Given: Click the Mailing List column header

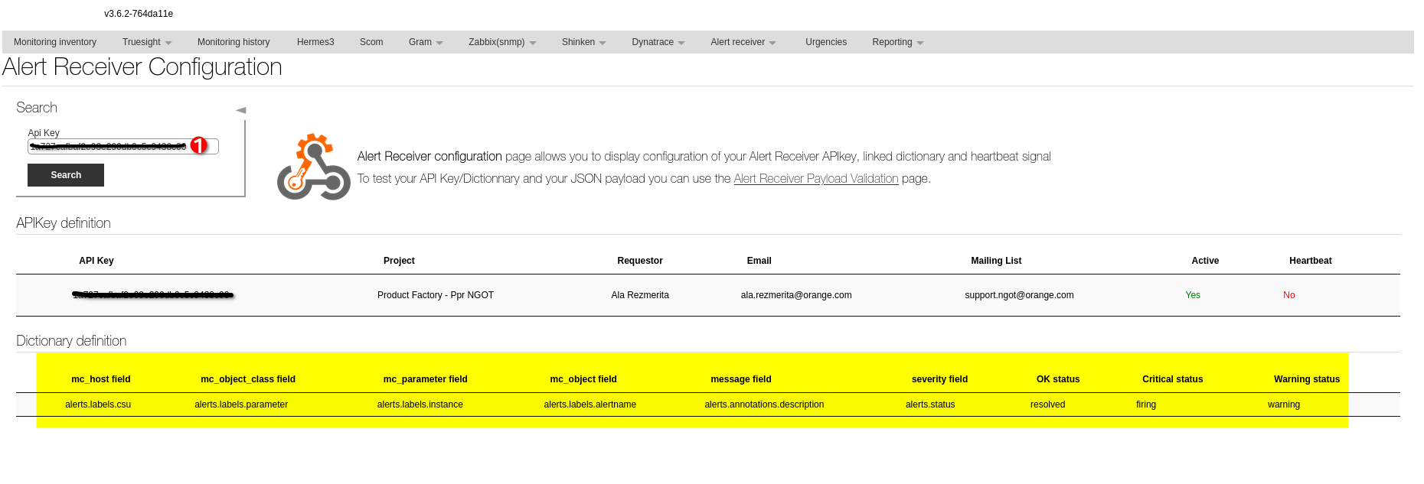Looking at the screenshot, I should [x=996, y=261].
